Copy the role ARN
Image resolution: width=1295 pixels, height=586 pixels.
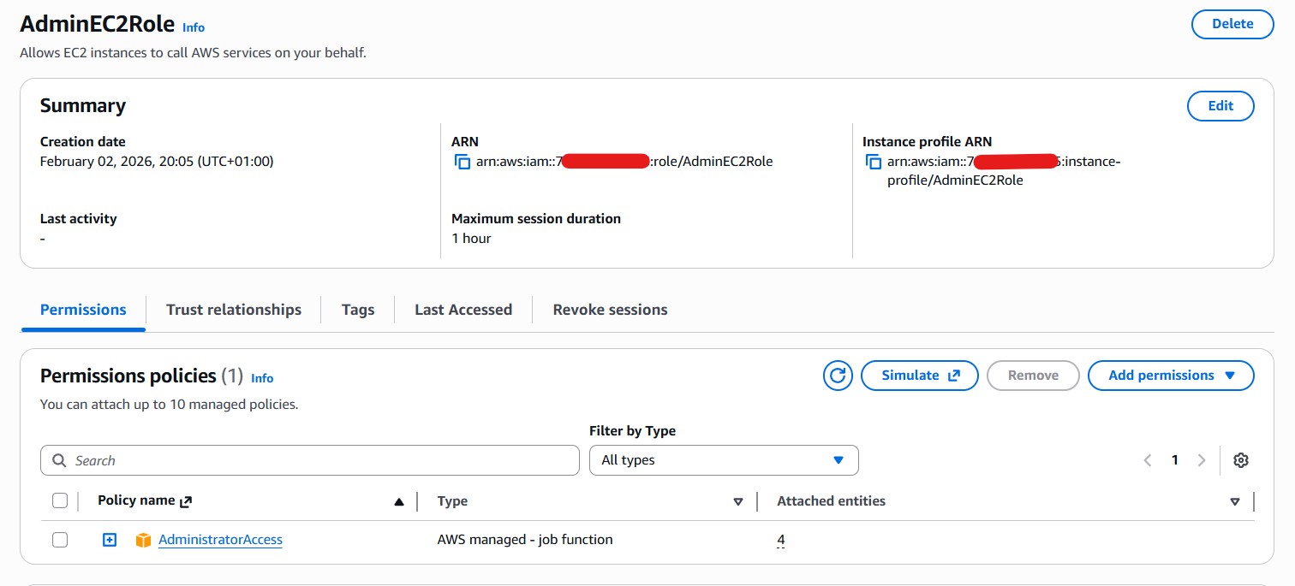tap(462, 161)
